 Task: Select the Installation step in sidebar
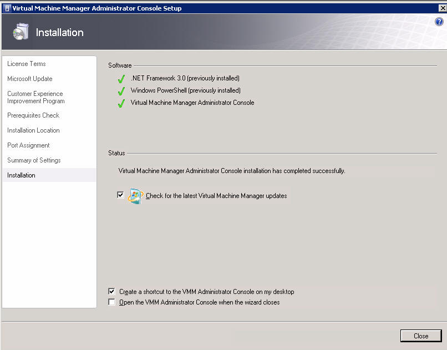coord(49,175)
